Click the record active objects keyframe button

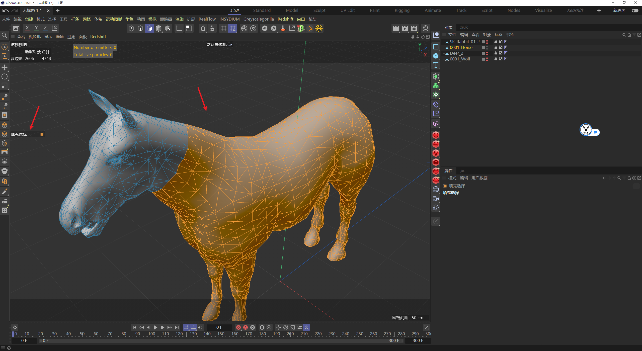(x=238, y=327)
